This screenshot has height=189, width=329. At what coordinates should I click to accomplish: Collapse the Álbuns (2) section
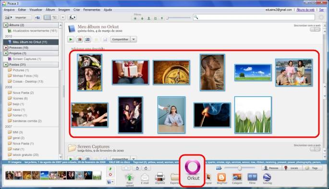click(x=6, y=25)
